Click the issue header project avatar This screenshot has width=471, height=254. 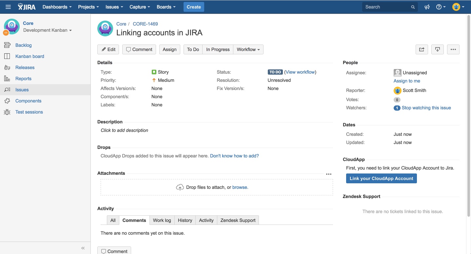(105, 28)
